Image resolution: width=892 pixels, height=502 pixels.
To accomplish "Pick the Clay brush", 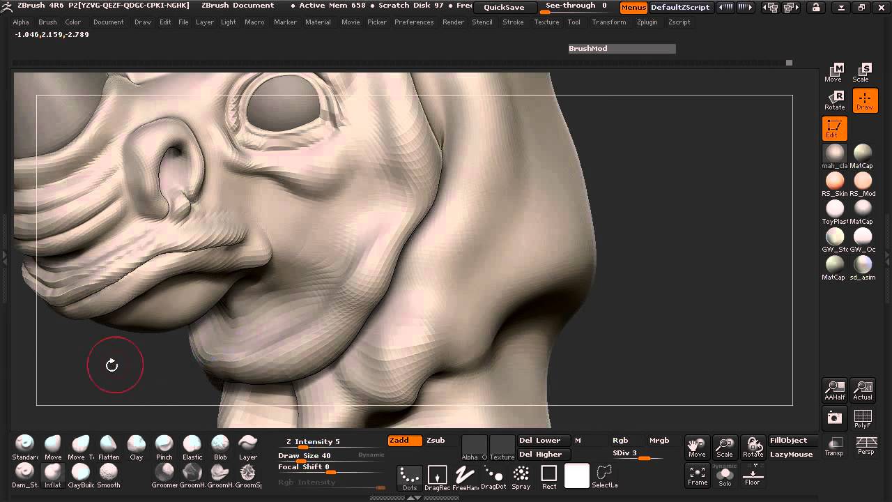I will pos(137,448).
